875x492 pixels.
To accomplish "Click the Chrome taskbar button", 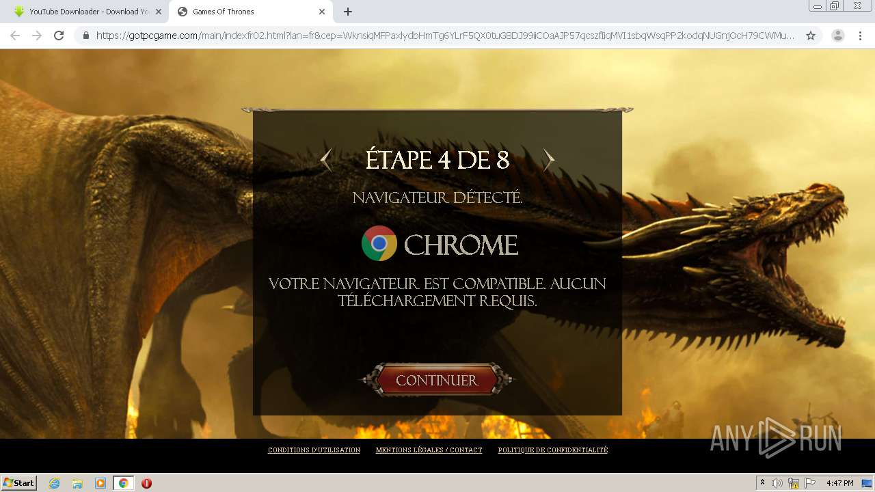I will [123, 483].
